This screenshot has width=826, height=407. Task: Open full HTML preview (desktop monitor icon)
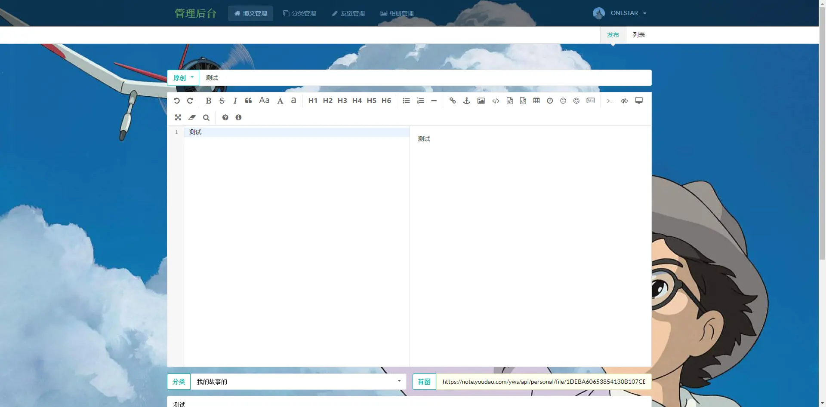click(639, 101)
